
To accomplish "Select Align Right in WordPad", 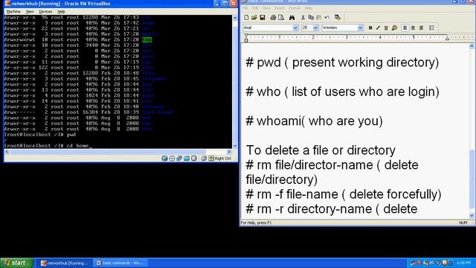I will 421,28.
